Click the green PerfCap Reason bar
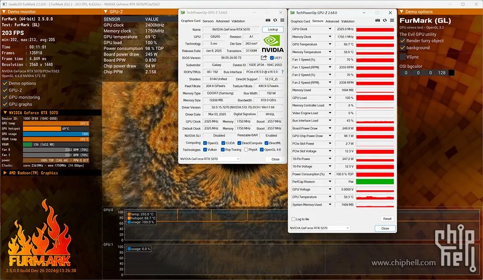Viewport: 483px width, 280px height. pyautogui.click(x=375, y=182)
